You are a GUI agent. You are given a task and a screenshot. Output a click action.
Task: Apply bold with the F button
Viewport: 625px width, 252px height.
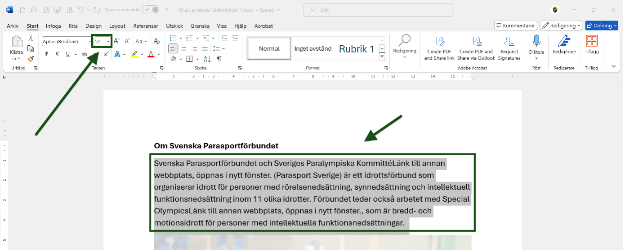pos(47,54)
